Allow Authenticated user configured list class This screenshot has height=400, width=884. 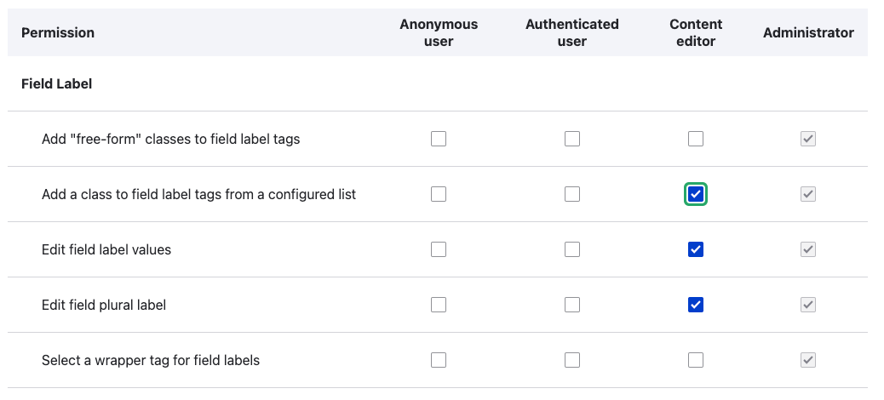point(571,194)
